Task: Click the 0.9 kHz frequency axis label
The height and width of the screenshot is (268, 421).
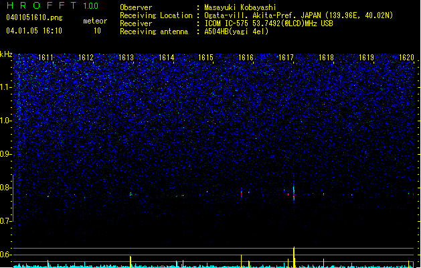Action: pos(6,154)
